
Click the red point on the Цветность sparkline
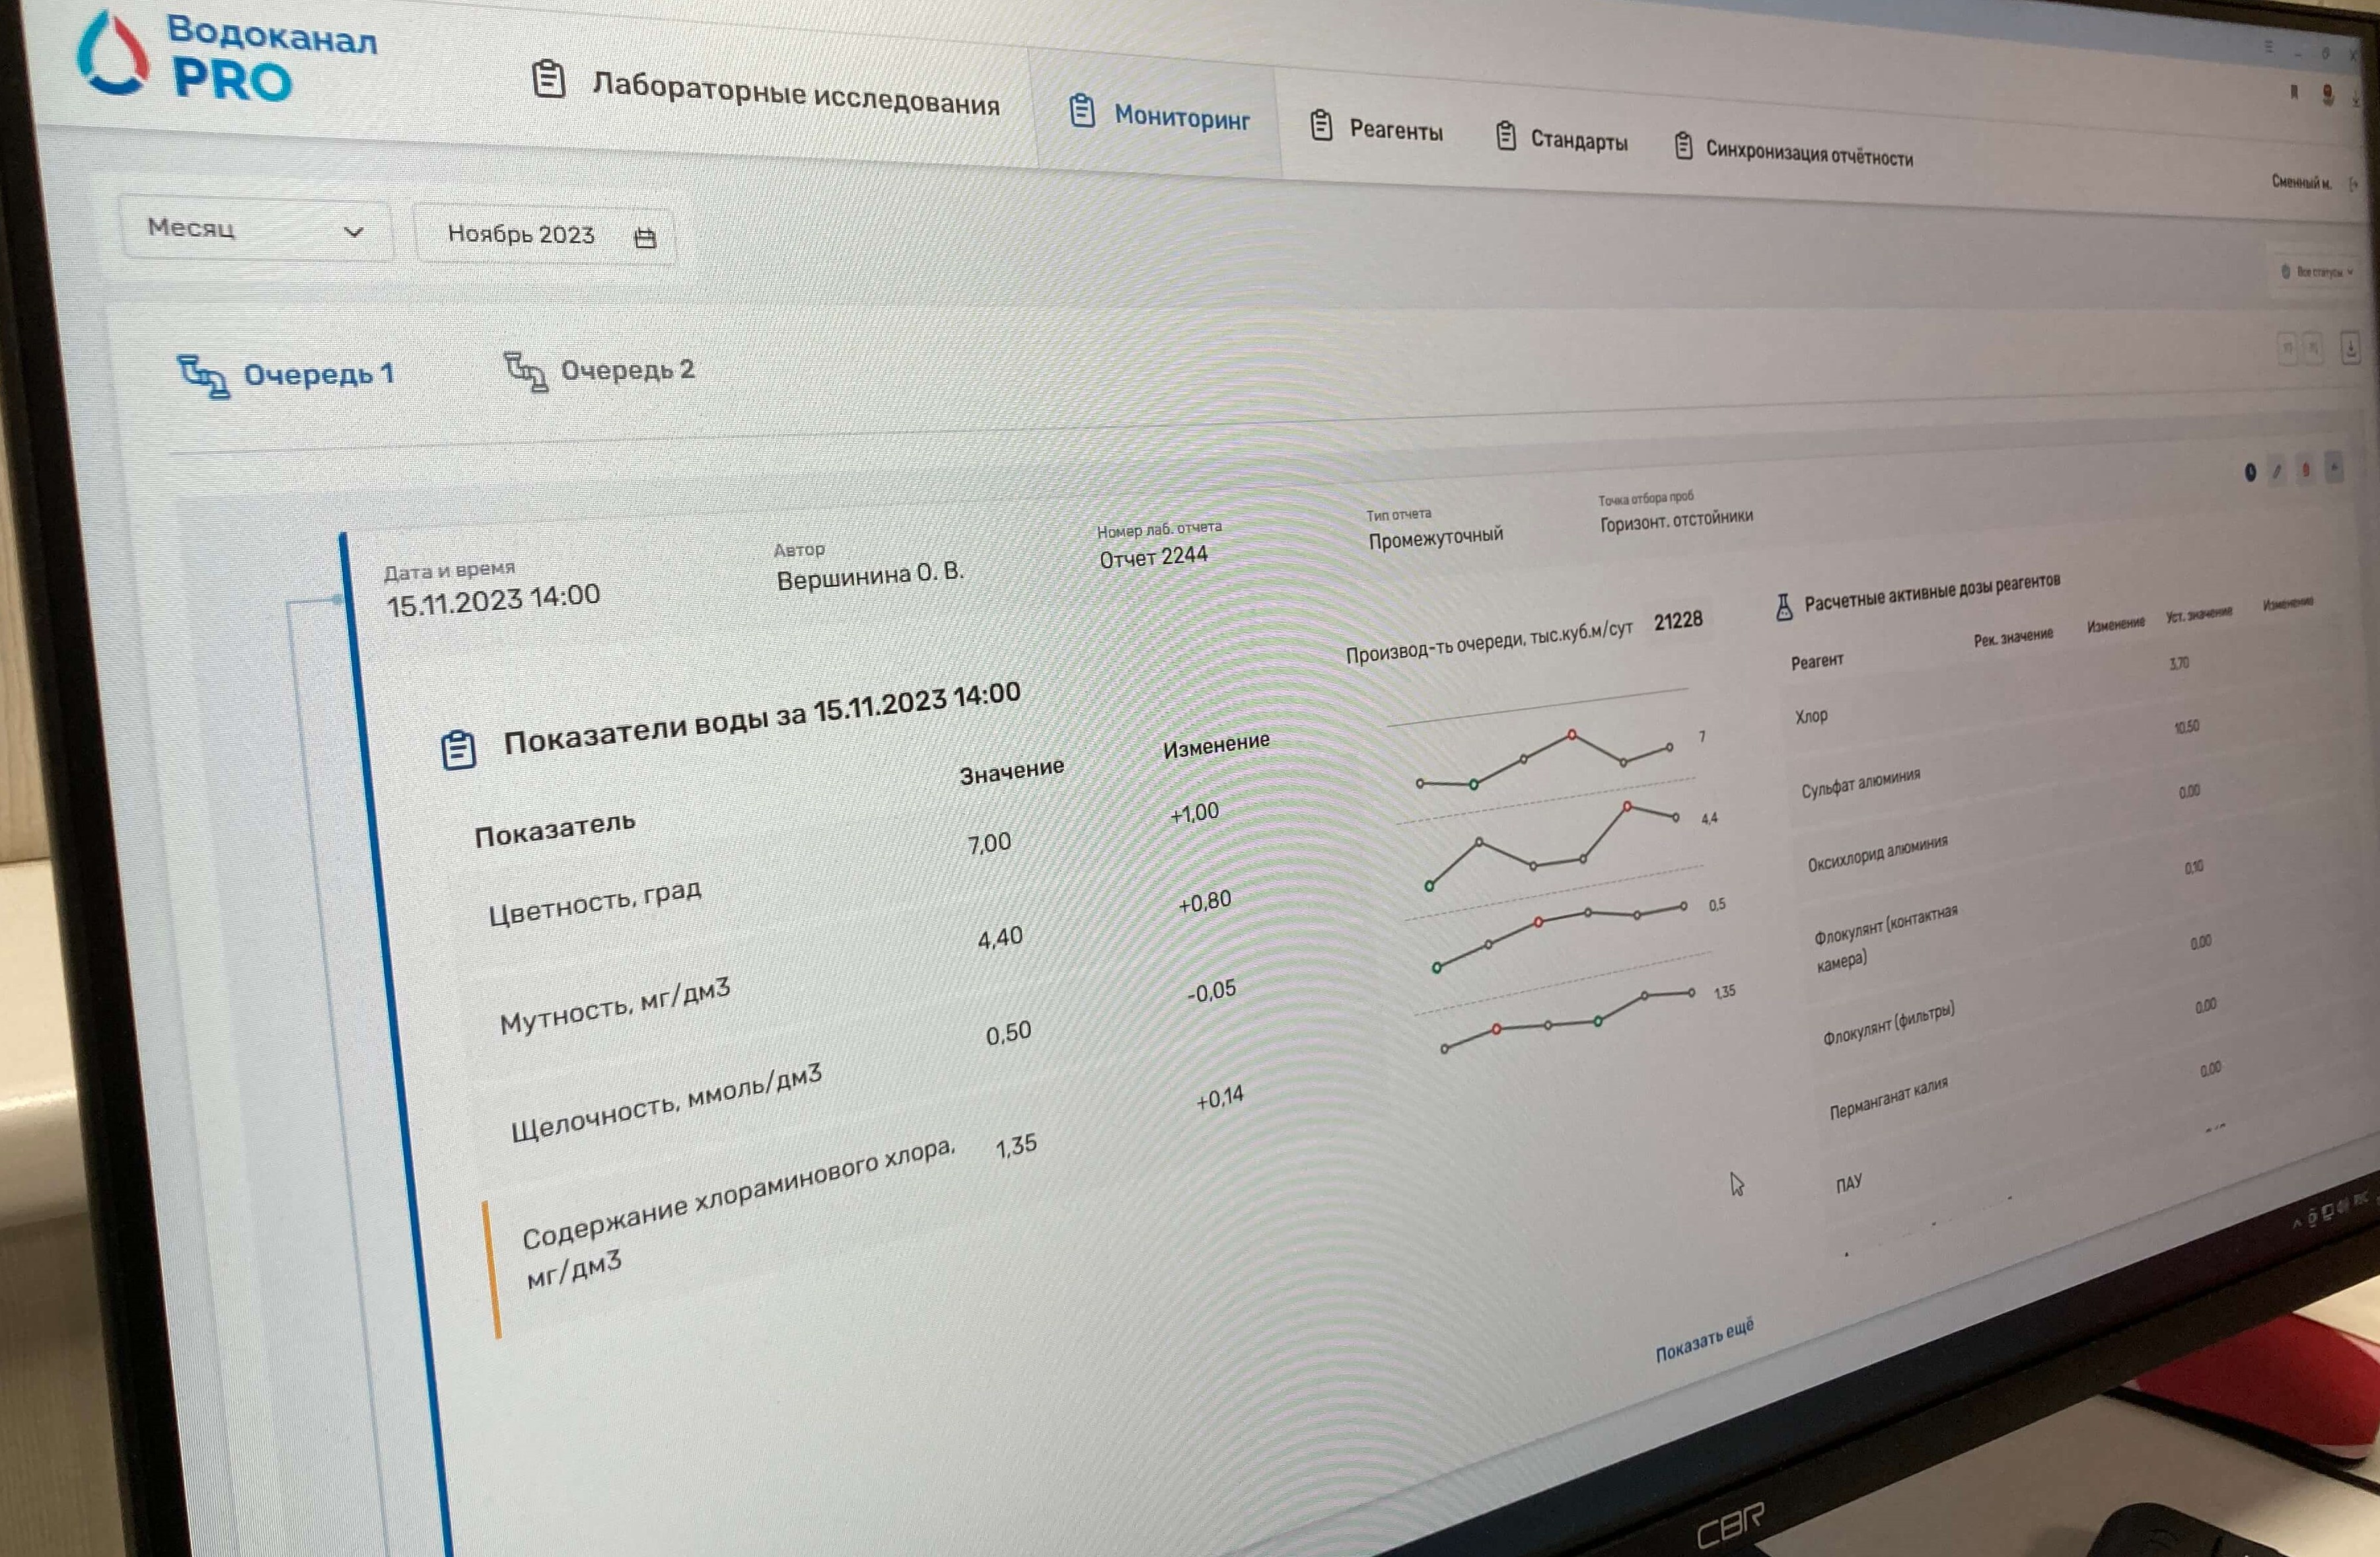(1572, 735)
